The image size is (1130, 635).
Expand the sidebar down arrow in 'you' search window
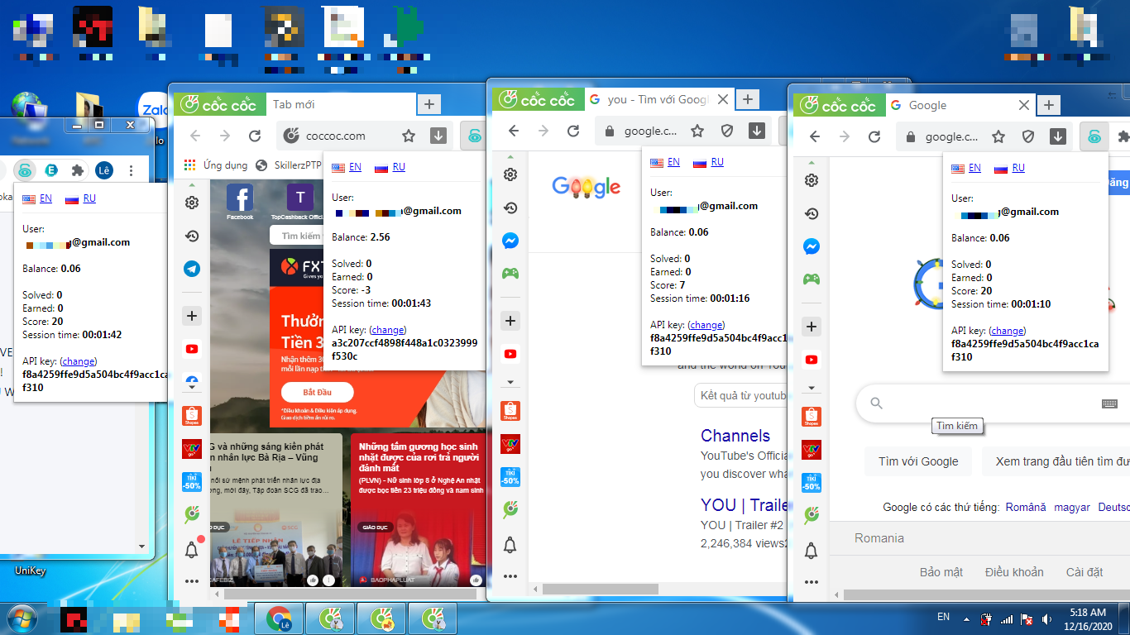[x=510, y=382]
